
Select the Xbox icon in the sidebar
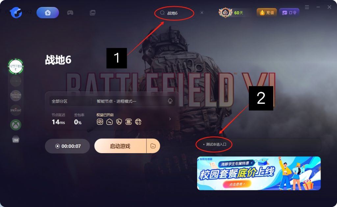pos(16,125)
